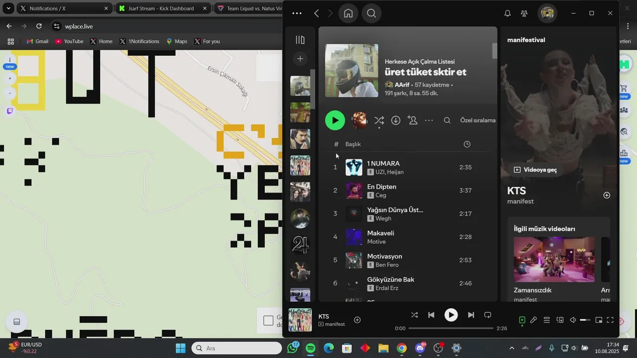Viewport: 637px width, 358px height.
Task: Open the Maps bookmark
Action: tap(177, 41)
